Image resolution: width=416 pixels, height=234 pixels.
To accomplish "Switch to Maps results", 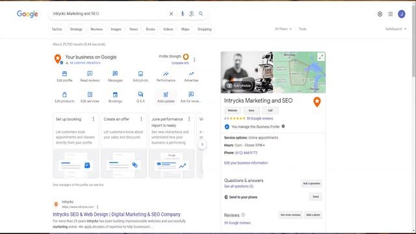I will [x=185, y=29].
